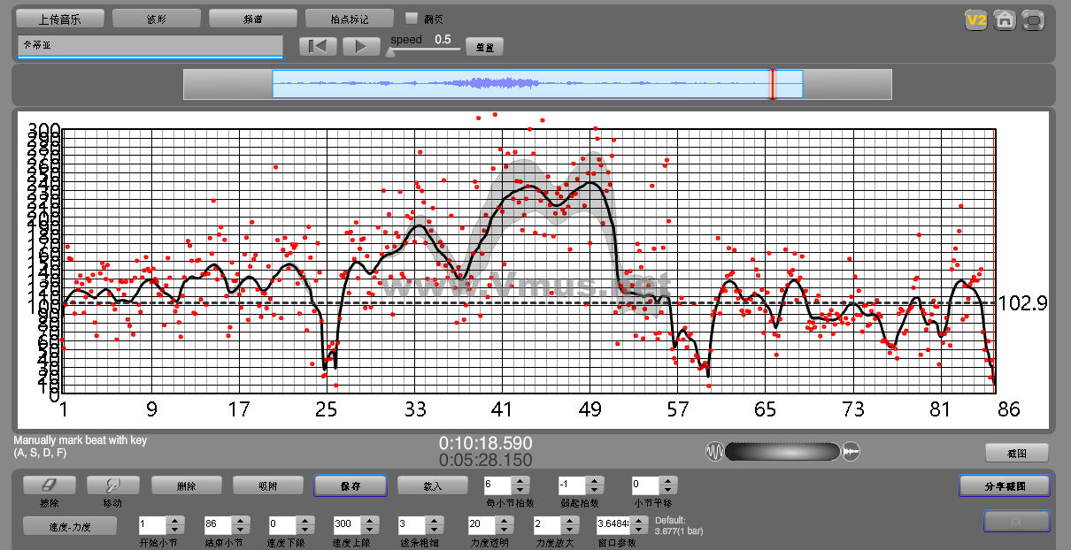Click the home icon
Image resolution: width=1071 pixels, height=550 pixels.
pyautogui.click(x=1004, y=20)
